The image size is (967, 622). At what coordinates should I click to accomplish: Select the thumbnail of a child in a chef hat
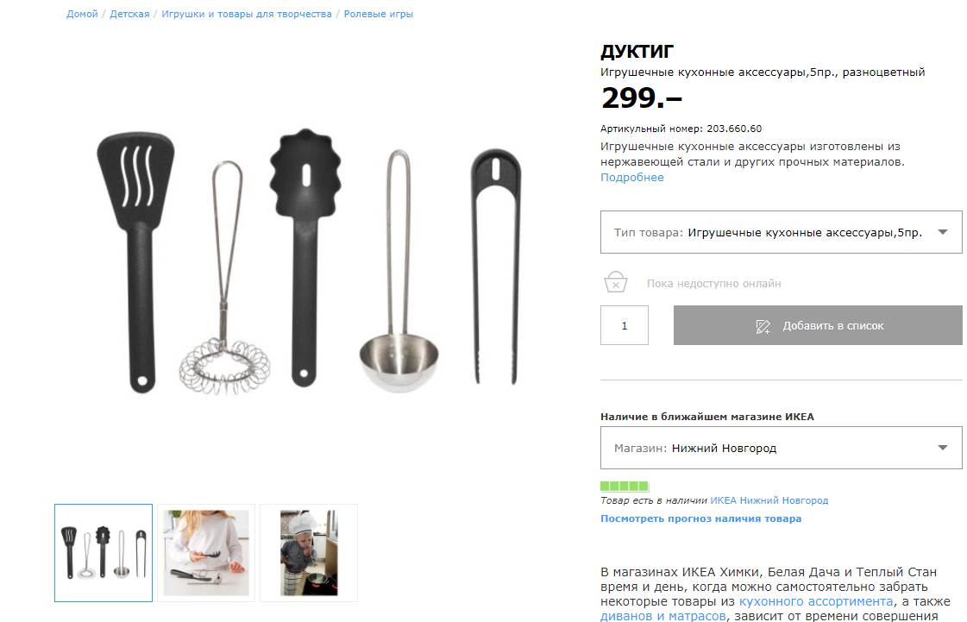click(309, 553)
